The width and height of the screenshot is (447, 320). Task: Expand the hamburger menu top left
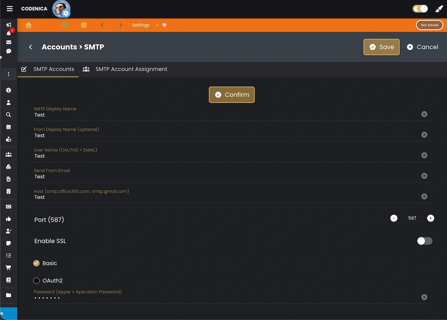pos(9,8)
